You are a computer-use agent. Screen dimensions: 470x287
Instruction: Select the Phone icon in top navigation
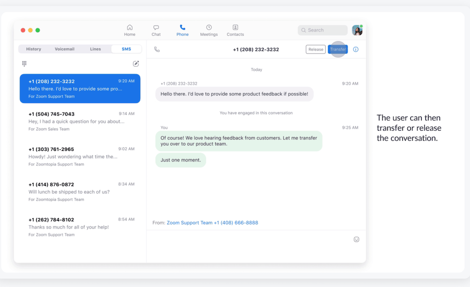[x=182, y=30]
